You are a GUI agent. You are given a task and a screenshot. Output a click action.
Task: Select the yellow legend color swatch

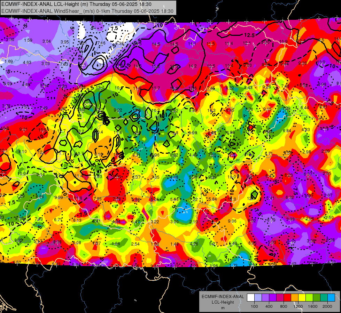click(x=302, y=298)
